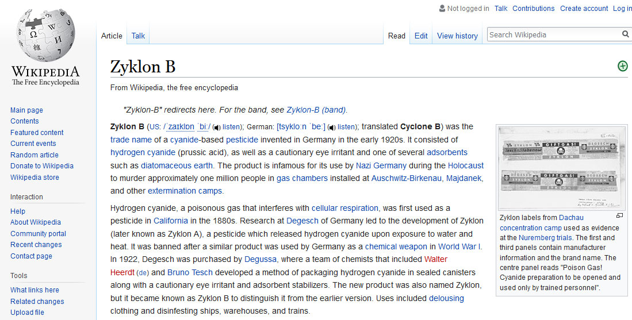Open the Talk tab beside Article

pyautogui.click(x=138, y=36)
